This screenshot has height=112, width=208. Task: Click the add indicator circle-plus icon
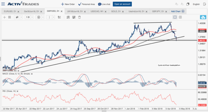pos(38,17)
